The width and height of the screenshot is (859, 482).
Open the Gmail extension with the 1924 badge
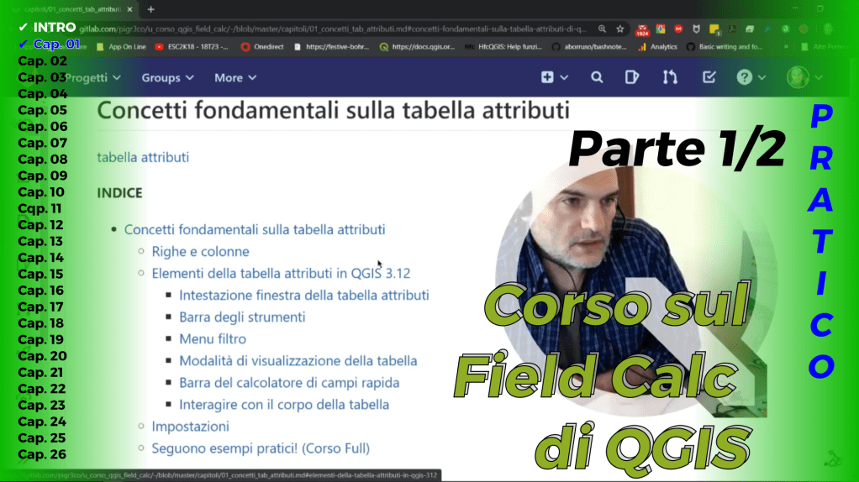642,29
